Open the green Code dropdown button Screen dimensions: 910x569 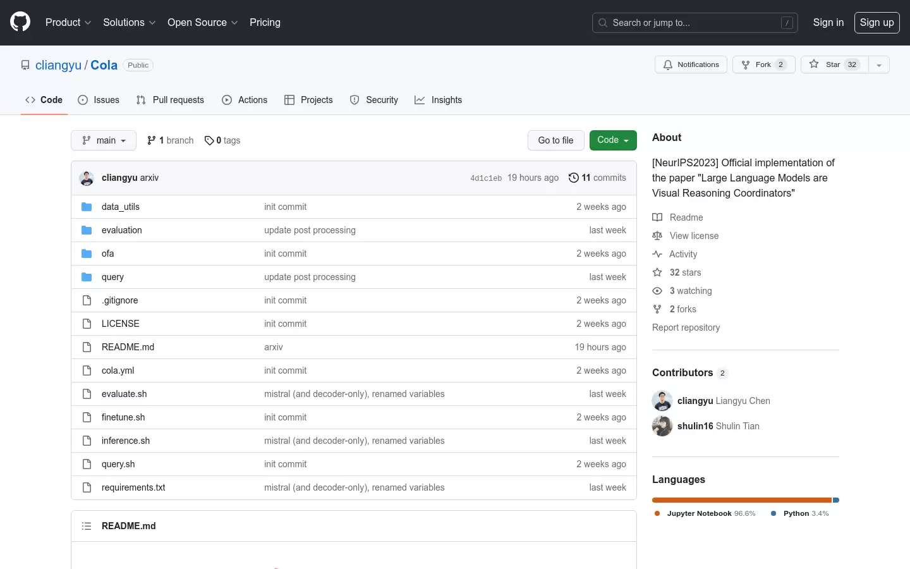(613, 140)
